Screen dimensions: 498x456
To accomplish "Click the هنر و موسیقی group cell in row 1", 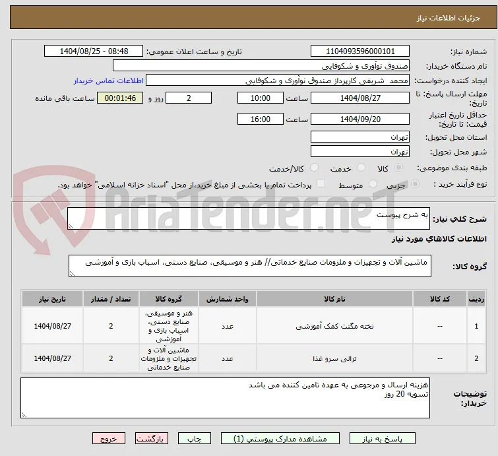I will (169, 326).
